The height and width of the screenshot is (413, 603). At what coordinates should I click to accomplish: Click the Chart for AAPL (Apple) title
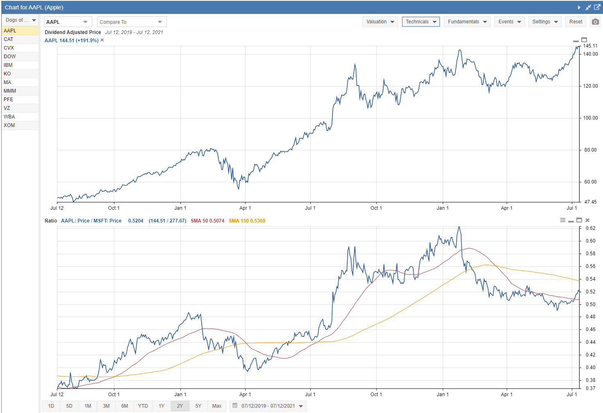pos(34,7)
